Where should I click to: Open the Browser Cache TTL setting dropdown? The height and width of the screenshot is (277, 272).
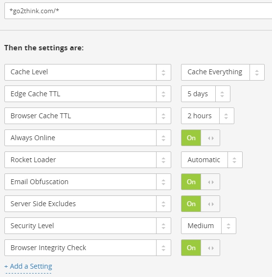click(88, 116)
